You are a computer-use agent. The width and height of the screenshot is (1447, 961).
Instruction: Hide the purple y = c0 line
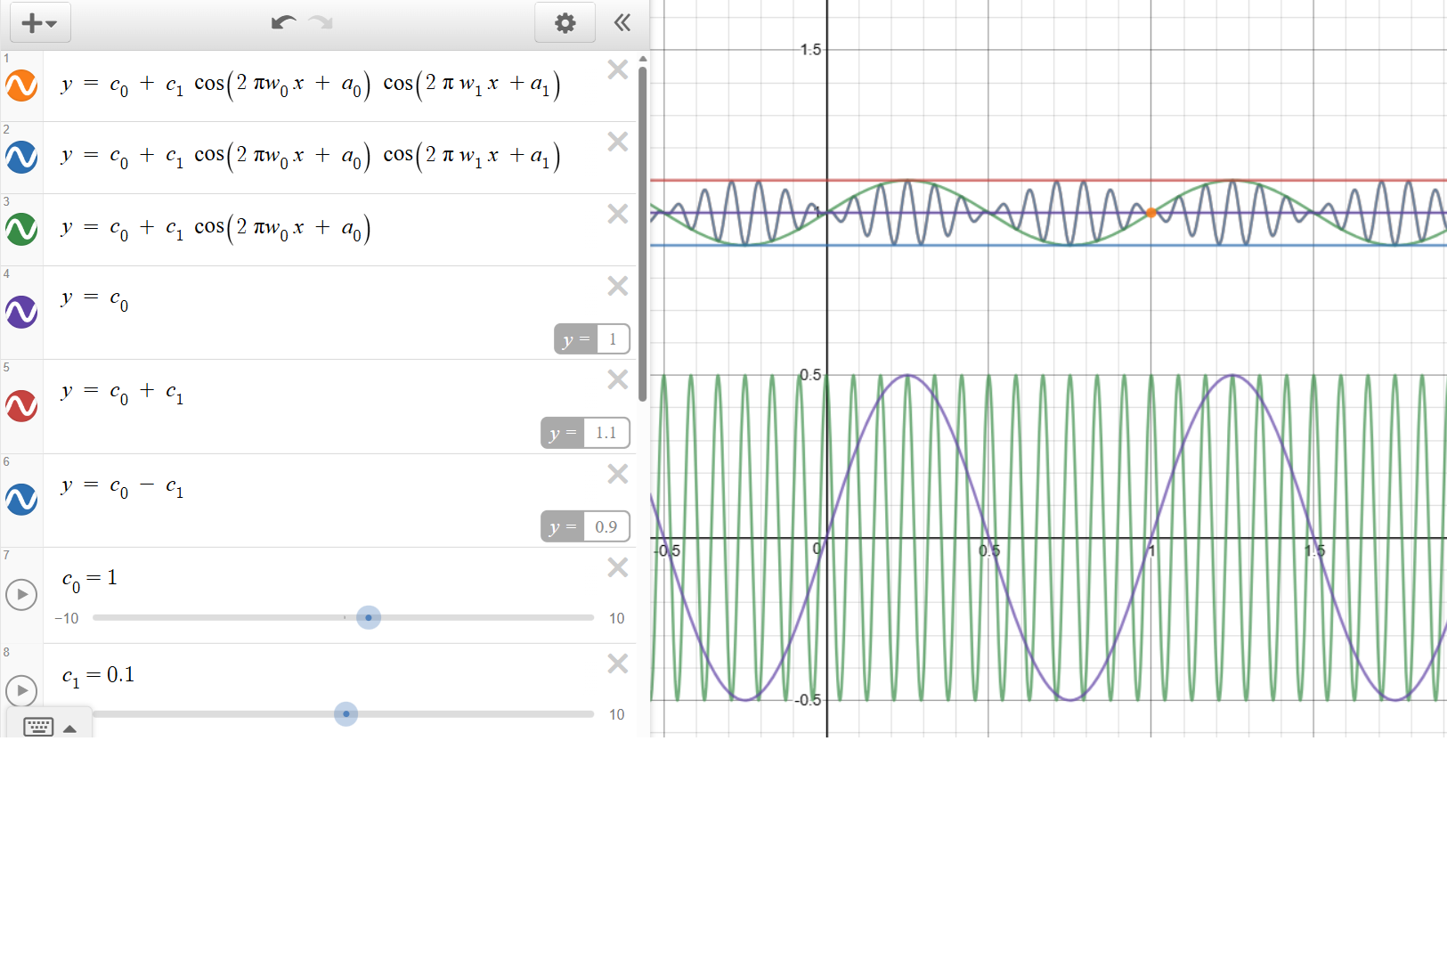21,313
